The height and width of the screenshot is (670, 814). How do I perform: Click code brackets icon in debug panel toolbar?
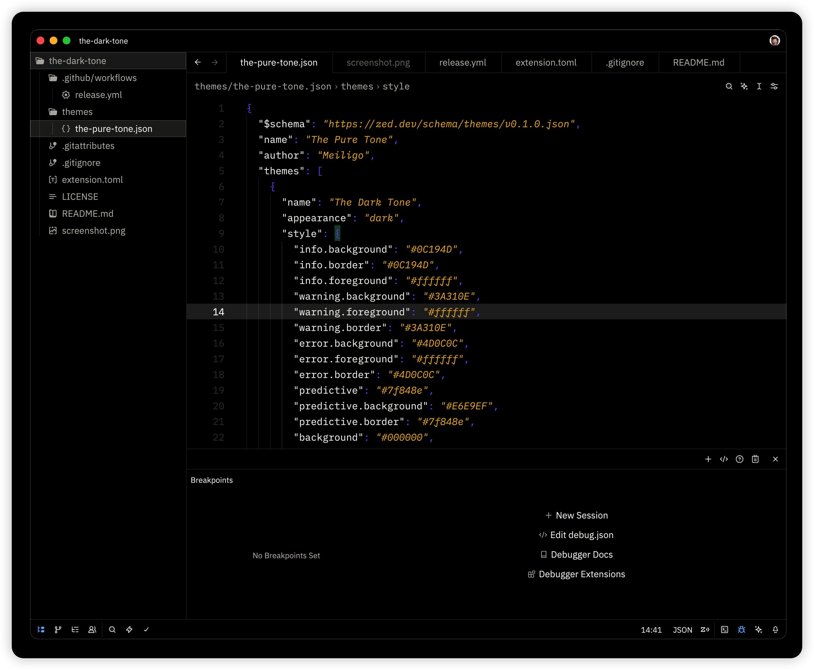pos(724,459)
